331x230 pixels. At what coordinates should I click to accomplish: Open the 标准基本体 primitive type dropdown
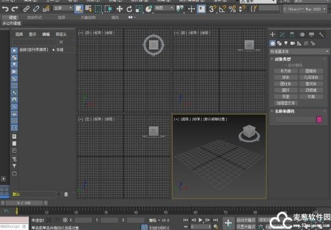299,52
